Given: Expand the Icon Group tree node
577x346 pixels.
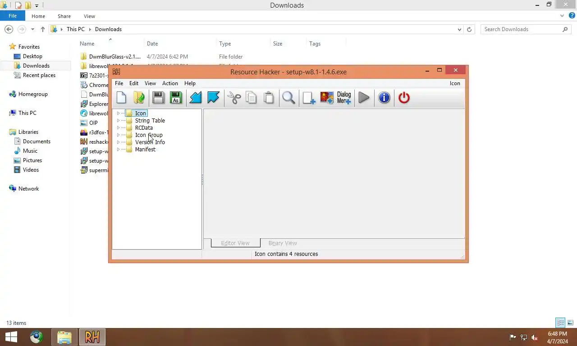Looking at the screenshot, I should click(x=118, y=135).
